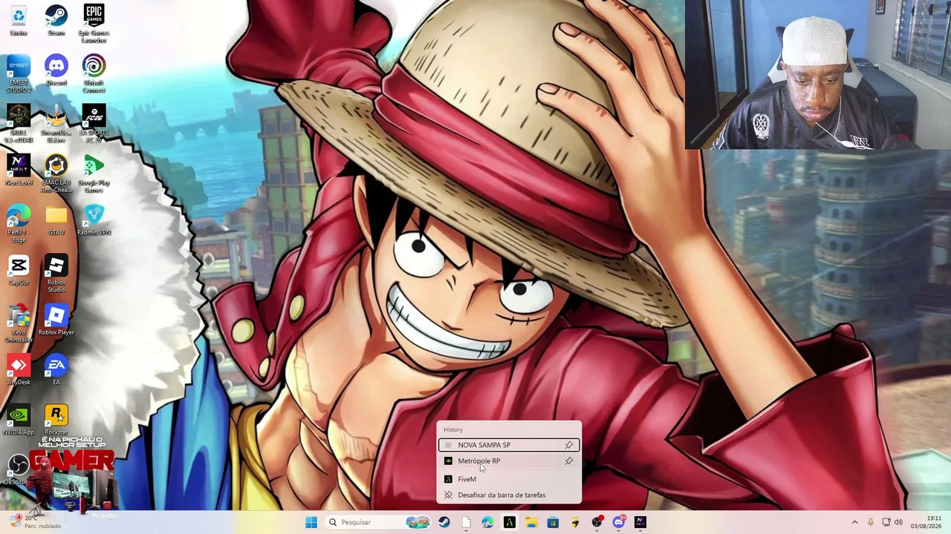The image size is (951, 534).
Task: Select the AnyDesk desktop shortcut
Action: click(19, 369)
